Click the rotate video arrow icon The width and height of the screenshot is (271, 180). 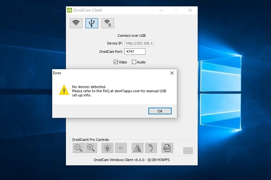151,148
